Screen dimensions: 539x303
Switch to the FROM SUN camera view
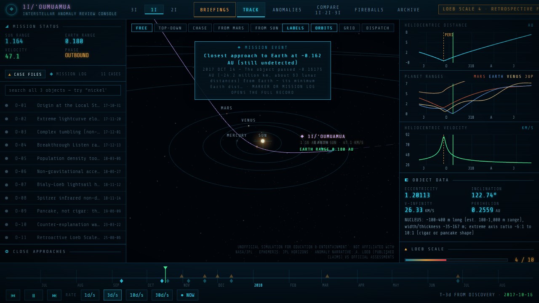coord(267,28)
